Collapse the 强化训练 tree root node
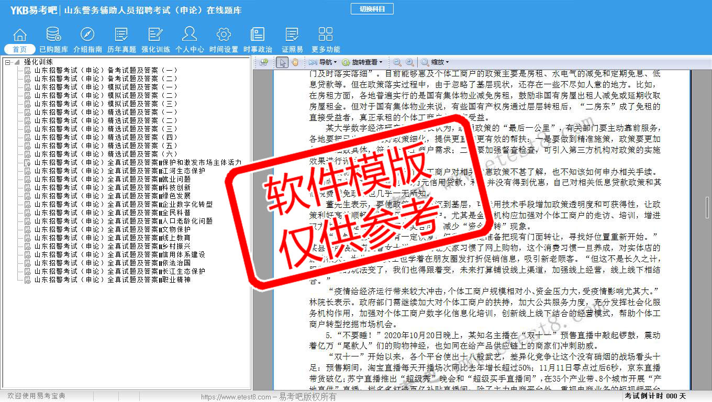 [8, 62]
